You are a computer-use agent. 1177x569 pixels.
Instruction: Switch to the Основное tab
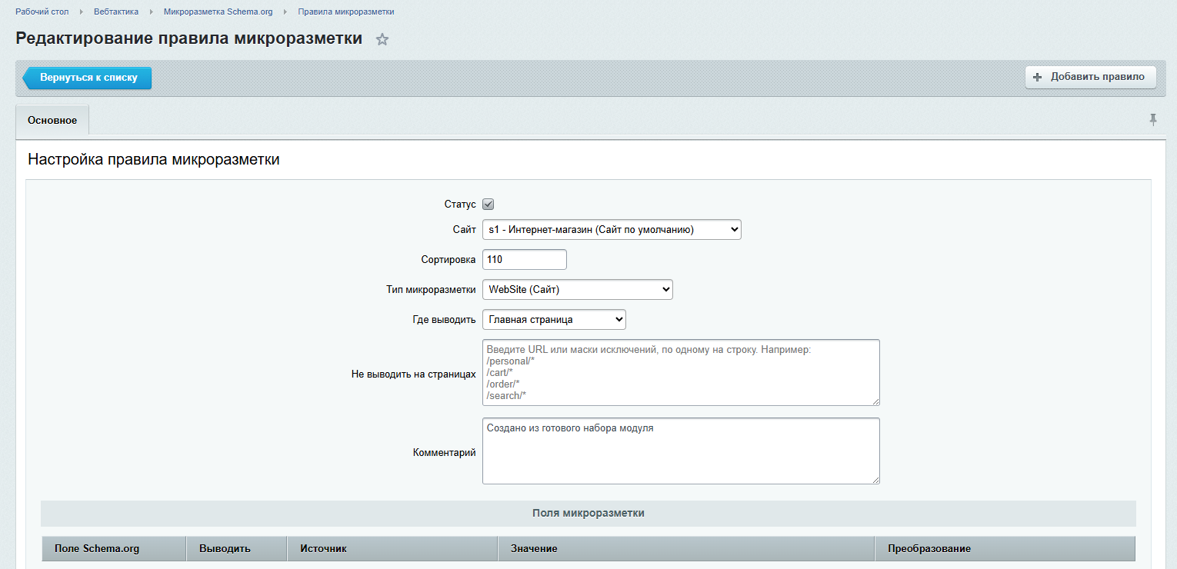click(x=52, y=121)
